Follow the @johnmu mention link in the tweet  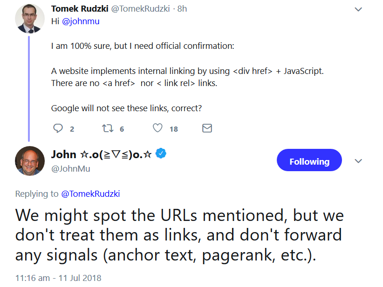(80, 21)
